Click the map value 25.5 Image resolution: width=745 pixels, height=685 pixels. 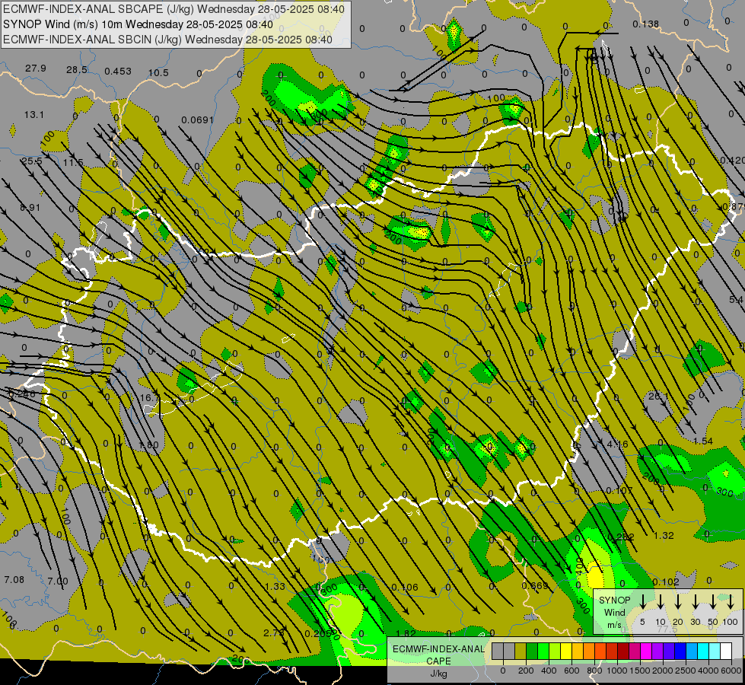point(31,161)
